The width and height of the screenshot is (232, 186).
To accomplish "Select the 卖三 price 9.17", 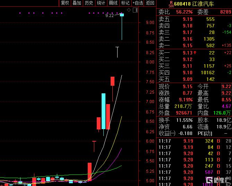I will pos(188,32).
